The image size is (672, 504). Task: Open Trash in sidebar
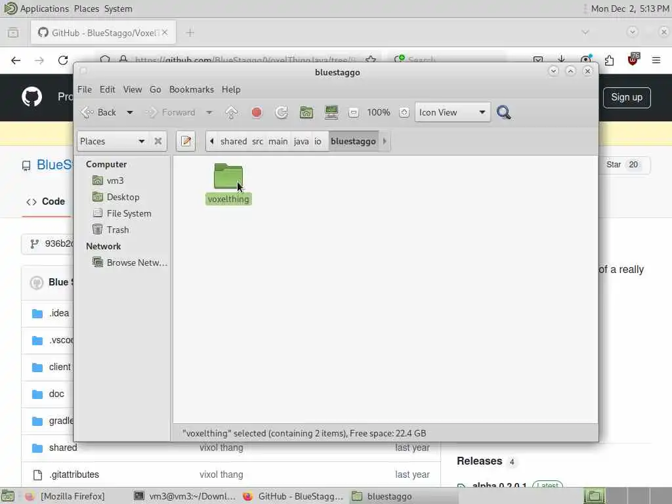pyautogui.click(x=117, y=229)
